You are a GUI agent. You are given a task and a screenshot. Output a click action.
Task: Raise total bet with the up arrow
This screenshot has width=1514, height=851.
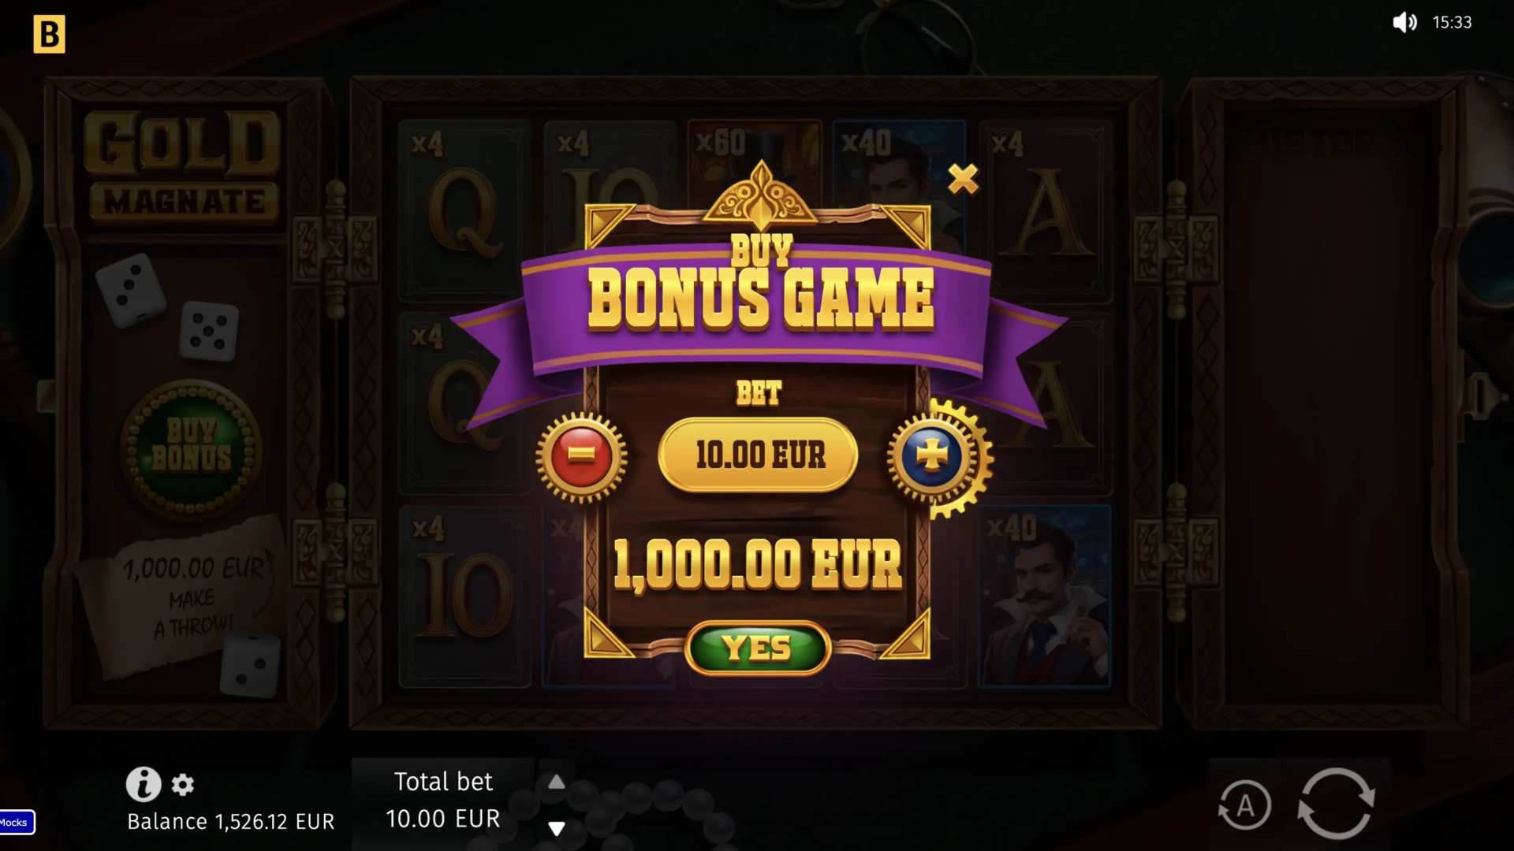click(557, 782)
